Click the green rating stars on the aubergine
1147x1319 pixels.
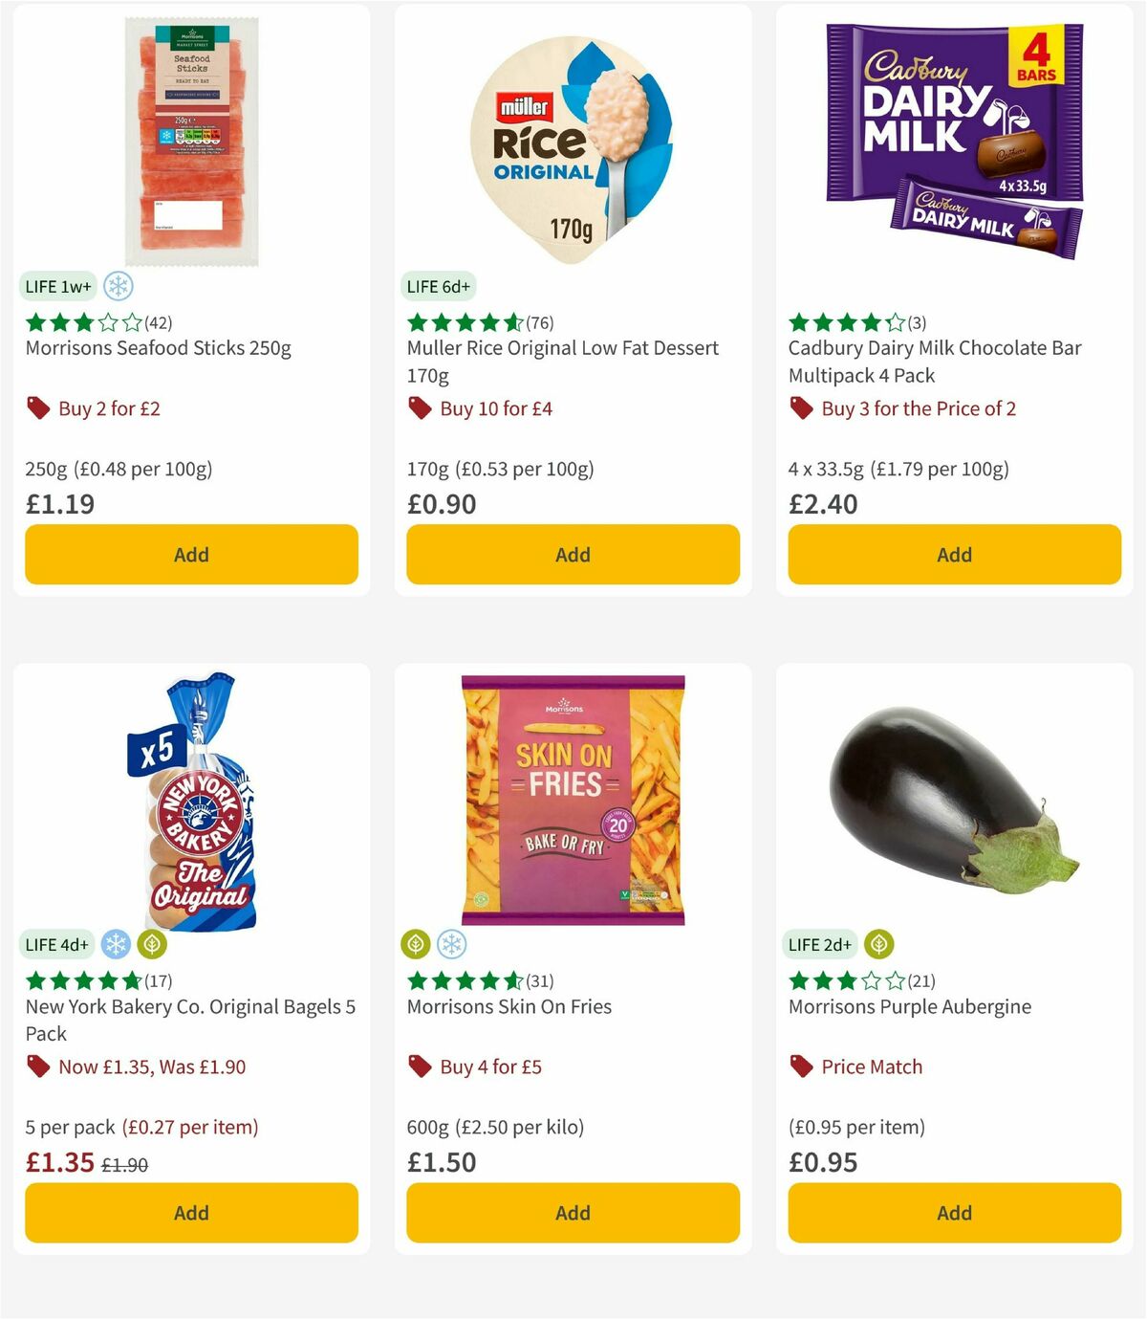[842, 979]
